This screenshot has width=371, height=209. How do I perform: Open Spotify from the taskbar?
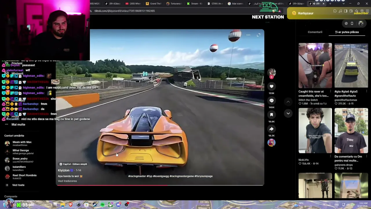[x=103, y=205]
